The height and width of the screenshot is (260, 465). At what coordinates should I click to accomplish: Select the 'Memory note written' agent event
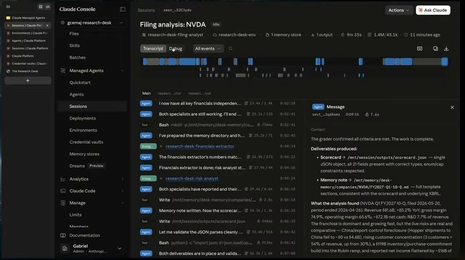click(x=218, y=211)
